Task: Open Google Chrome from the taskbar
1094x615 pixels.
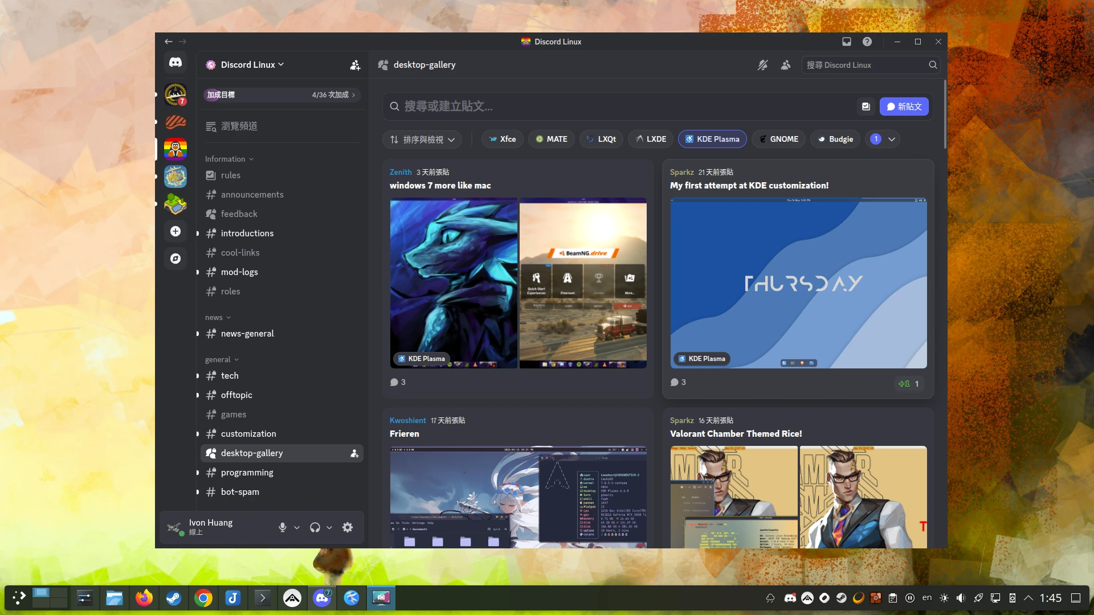Action: tap(203, 598)
